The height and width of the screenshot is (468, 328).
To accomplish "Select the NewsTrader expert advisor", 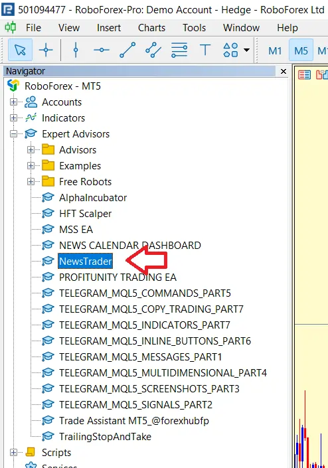I will pyautogui.click(x=86, y=261).
